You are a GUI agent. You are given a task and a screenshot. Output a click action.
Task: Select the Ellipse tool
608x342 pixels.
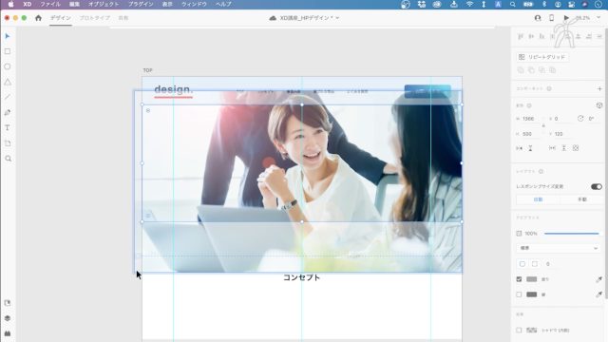pyautogui.click(x=8, y=66)
